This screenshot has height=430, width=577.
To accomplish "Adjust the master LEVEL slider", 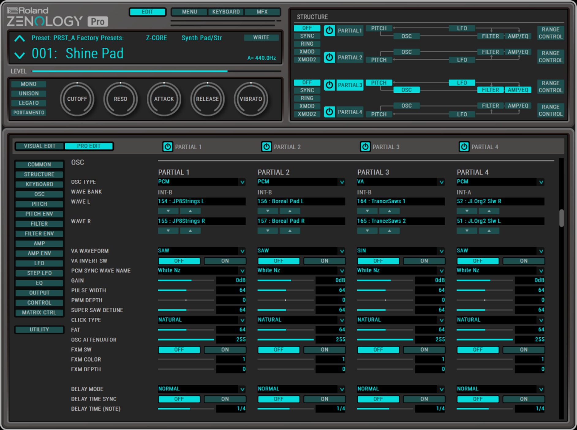I will click(x=157, y=71).
